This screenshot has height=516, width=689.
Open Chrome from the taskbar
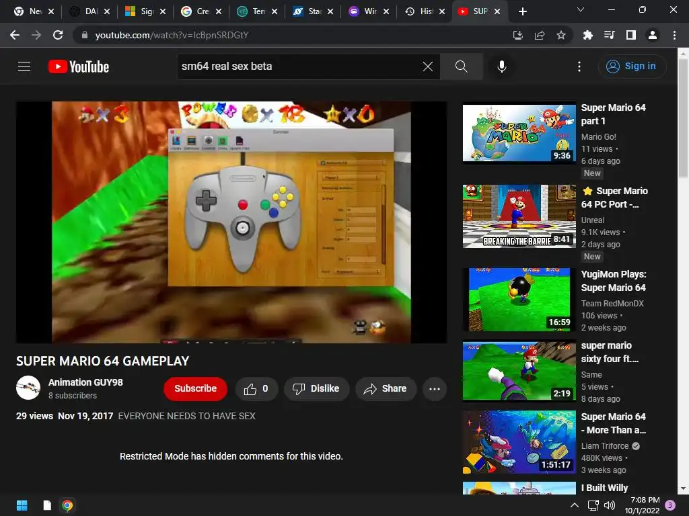click(x=68, y=505)
